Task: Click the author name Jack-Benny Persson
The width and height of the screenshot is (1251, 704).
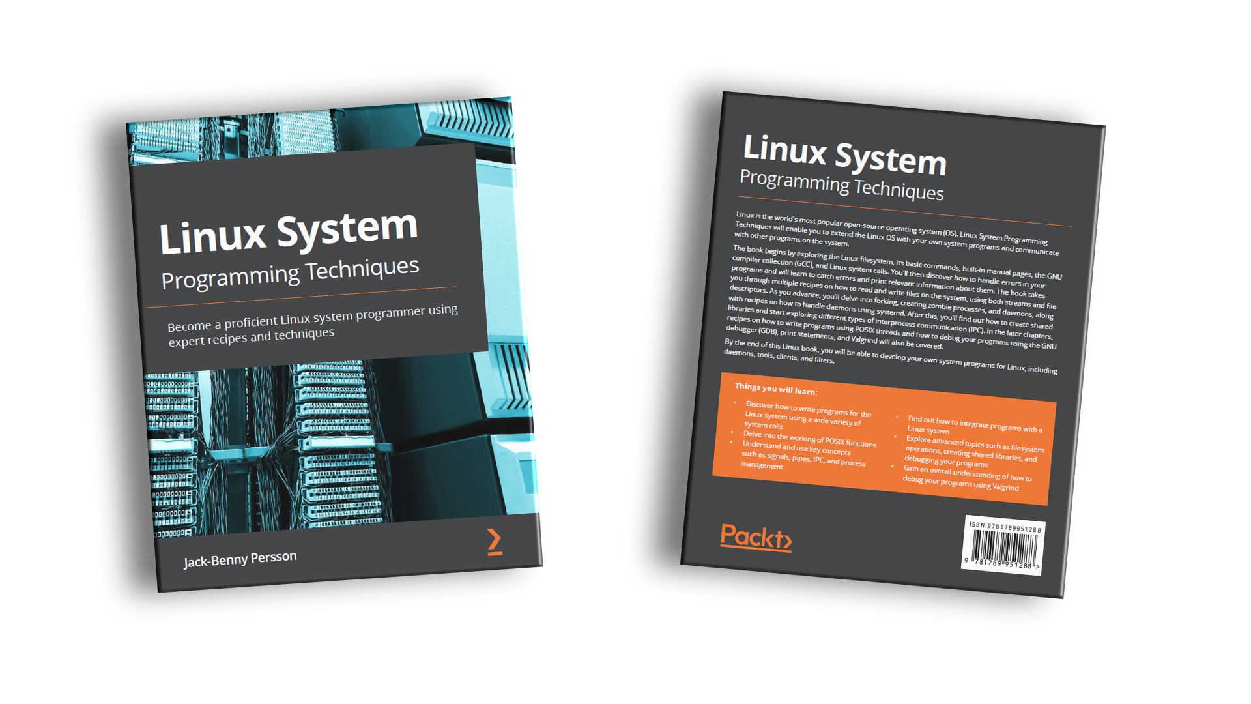Action: coord(240,557)
